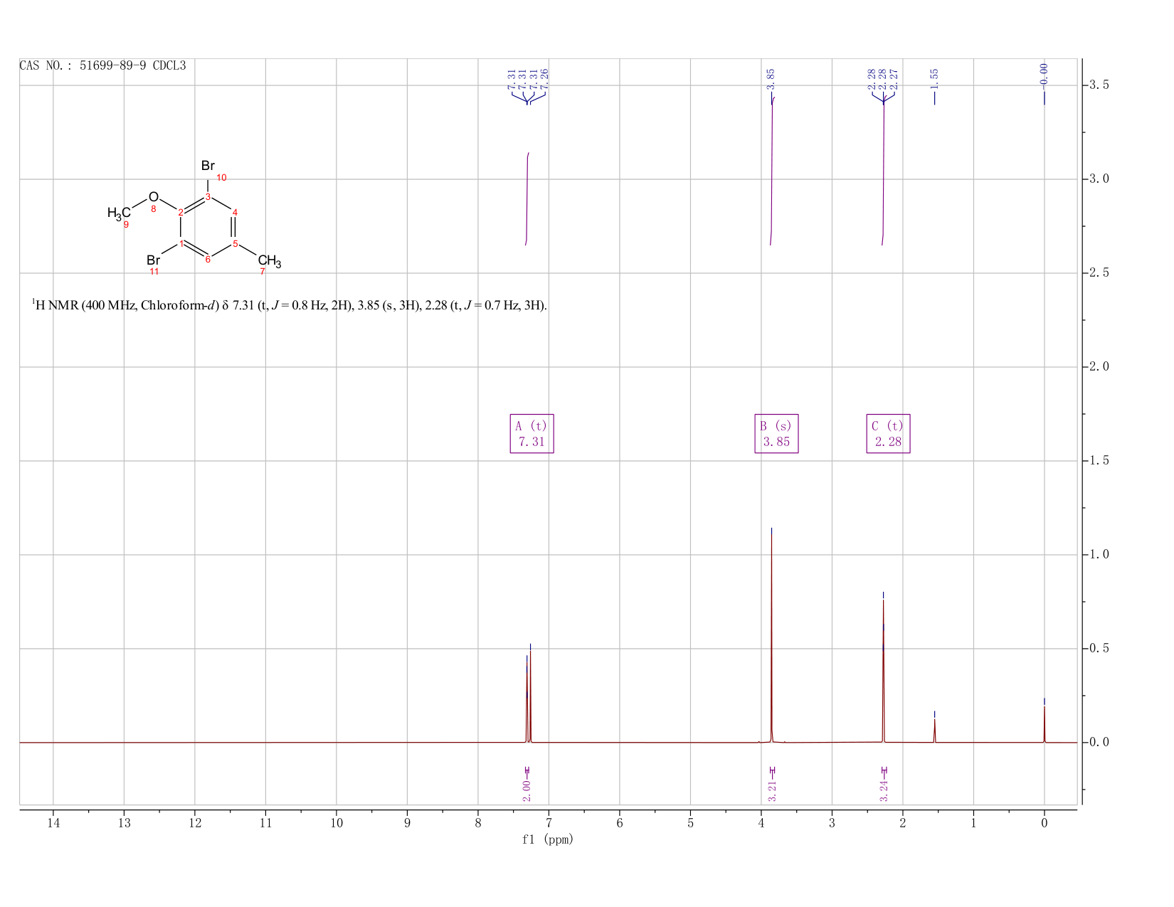Click the 3.5 intensity axis tick label
Image resolution: width=1174 pixels, height=907 pixels.
click(x=1099, y=85)
